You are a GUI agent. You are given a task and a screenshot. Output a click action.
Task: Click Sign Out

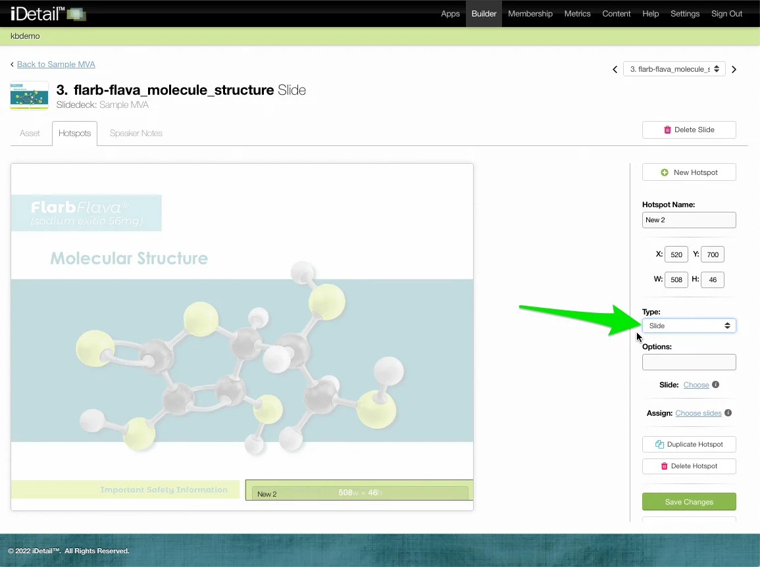point(726,14)
